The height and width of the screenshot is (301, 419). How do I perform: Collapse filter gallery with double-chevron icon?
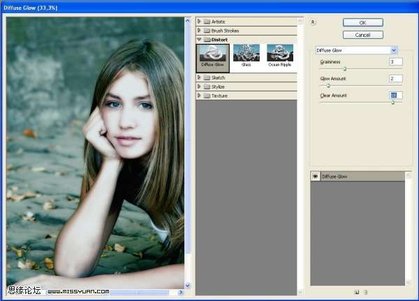point(314,22)
